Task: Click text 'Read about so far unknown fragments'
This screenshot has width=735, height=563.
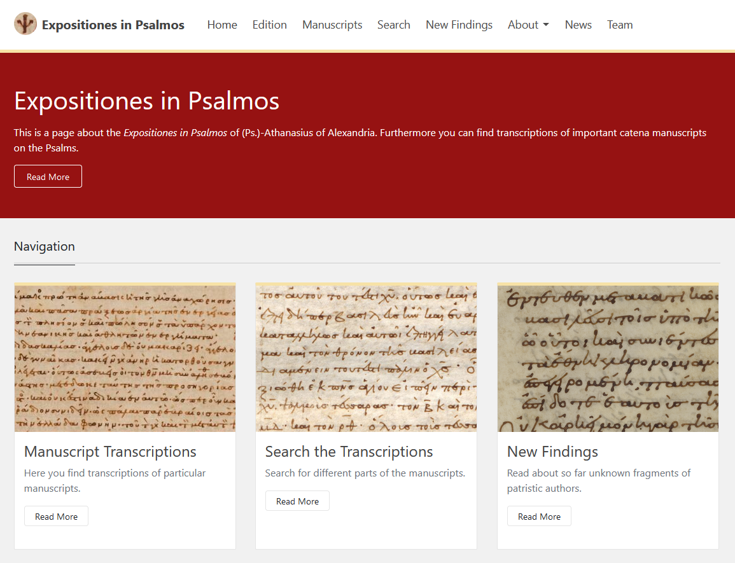Action: 593,473
